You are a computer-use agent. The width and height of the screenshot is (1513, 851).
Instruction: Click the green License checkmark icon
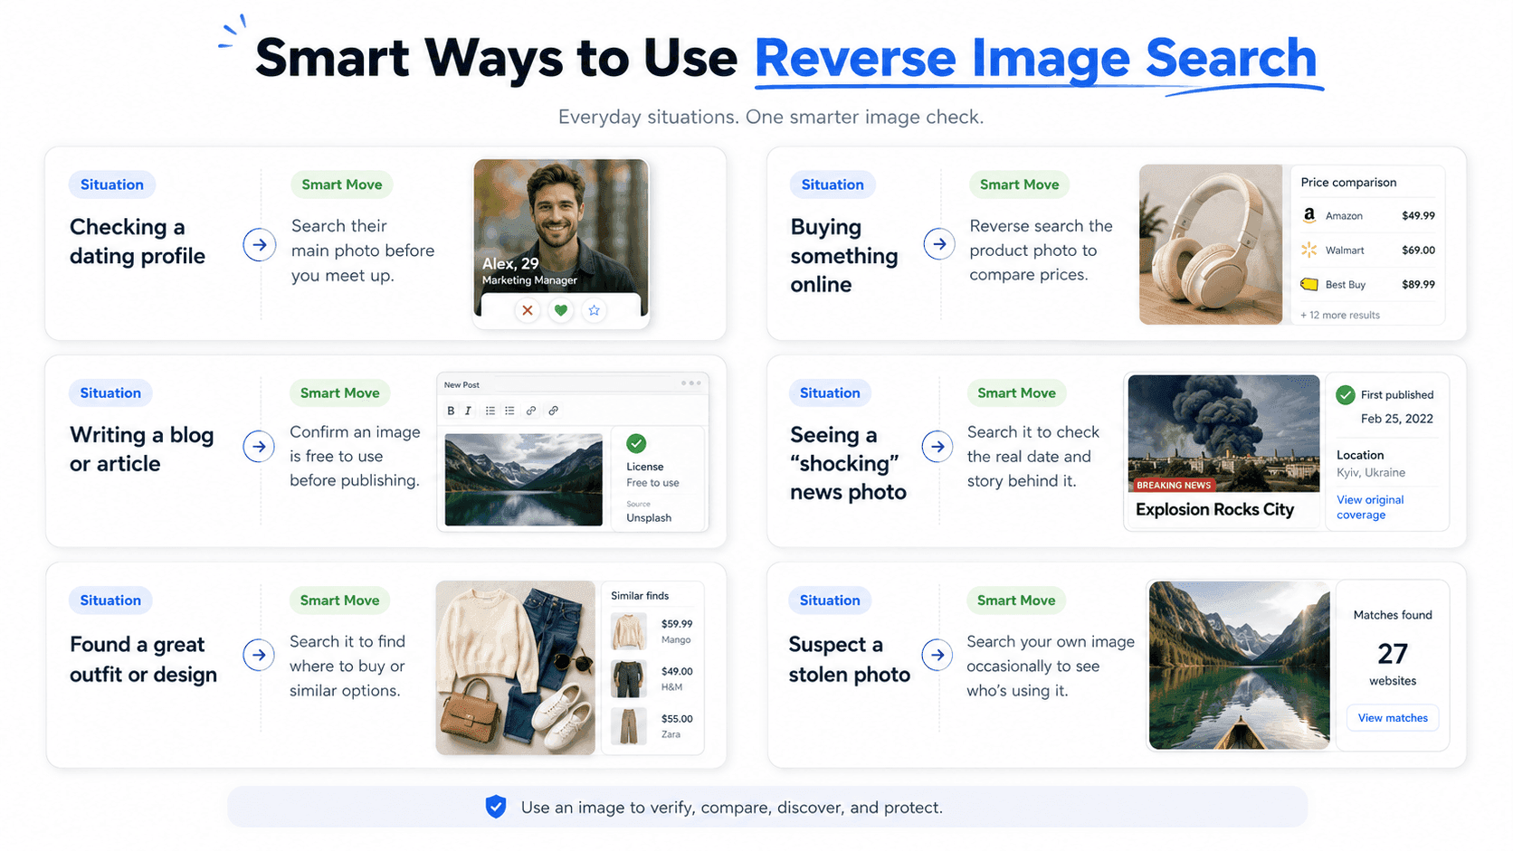(636, 443)
